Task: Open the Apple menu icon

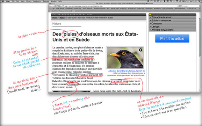Action: click(3, 1)
